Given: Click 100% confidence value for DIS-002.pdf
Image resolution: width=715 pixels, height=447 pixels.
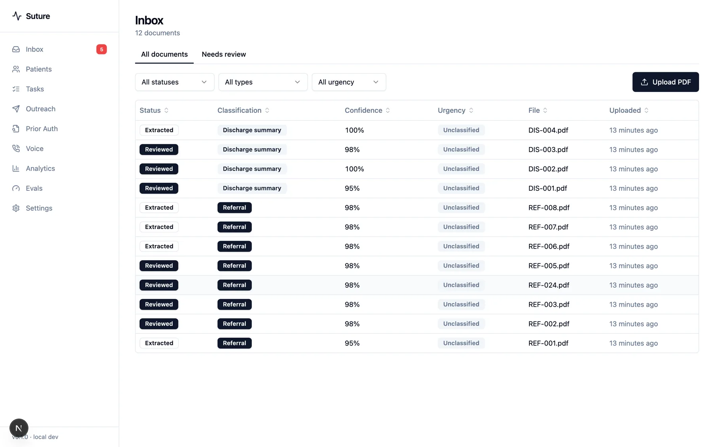Looking at the screenshot, I should tap(354, 169).
